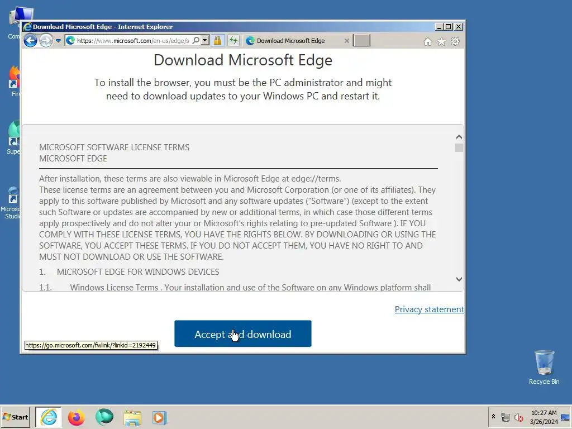
Task: Go to the Home page icon
Action: click(428, 41)
